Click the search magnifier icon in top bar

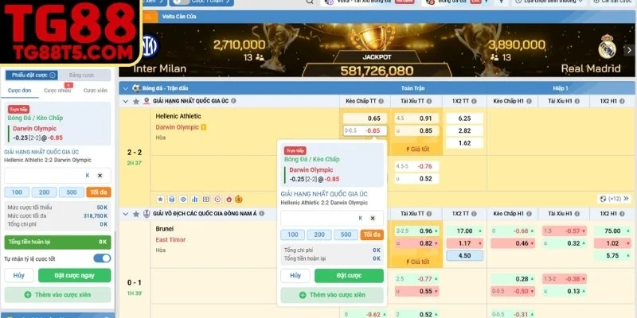(310, 2)
